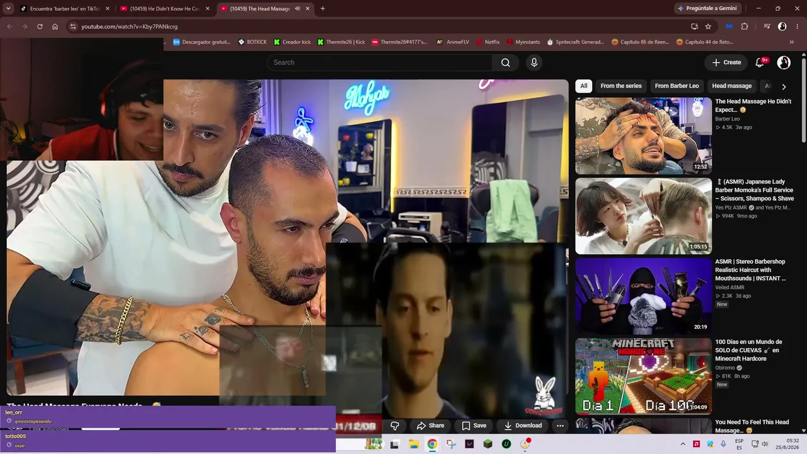Screen dimensions: 807x454
Task: Open YouTube notifications bell
Action: click(x=760, y=62)
